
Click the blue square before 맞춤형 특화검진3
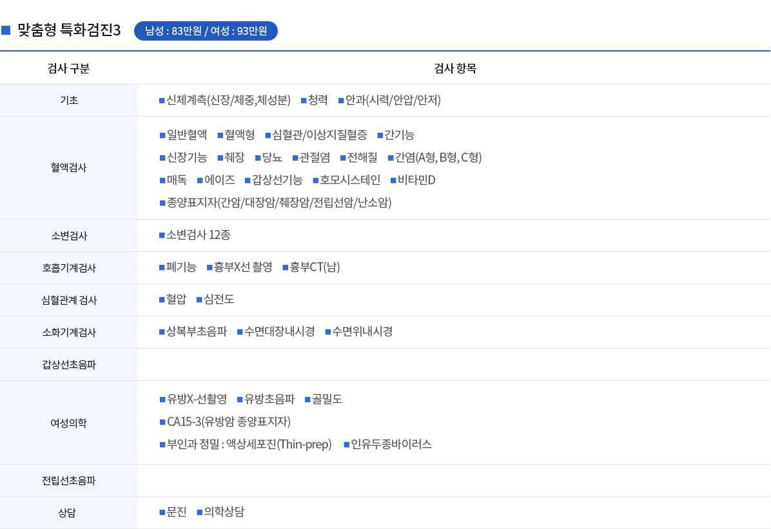(x=6, y=30)
